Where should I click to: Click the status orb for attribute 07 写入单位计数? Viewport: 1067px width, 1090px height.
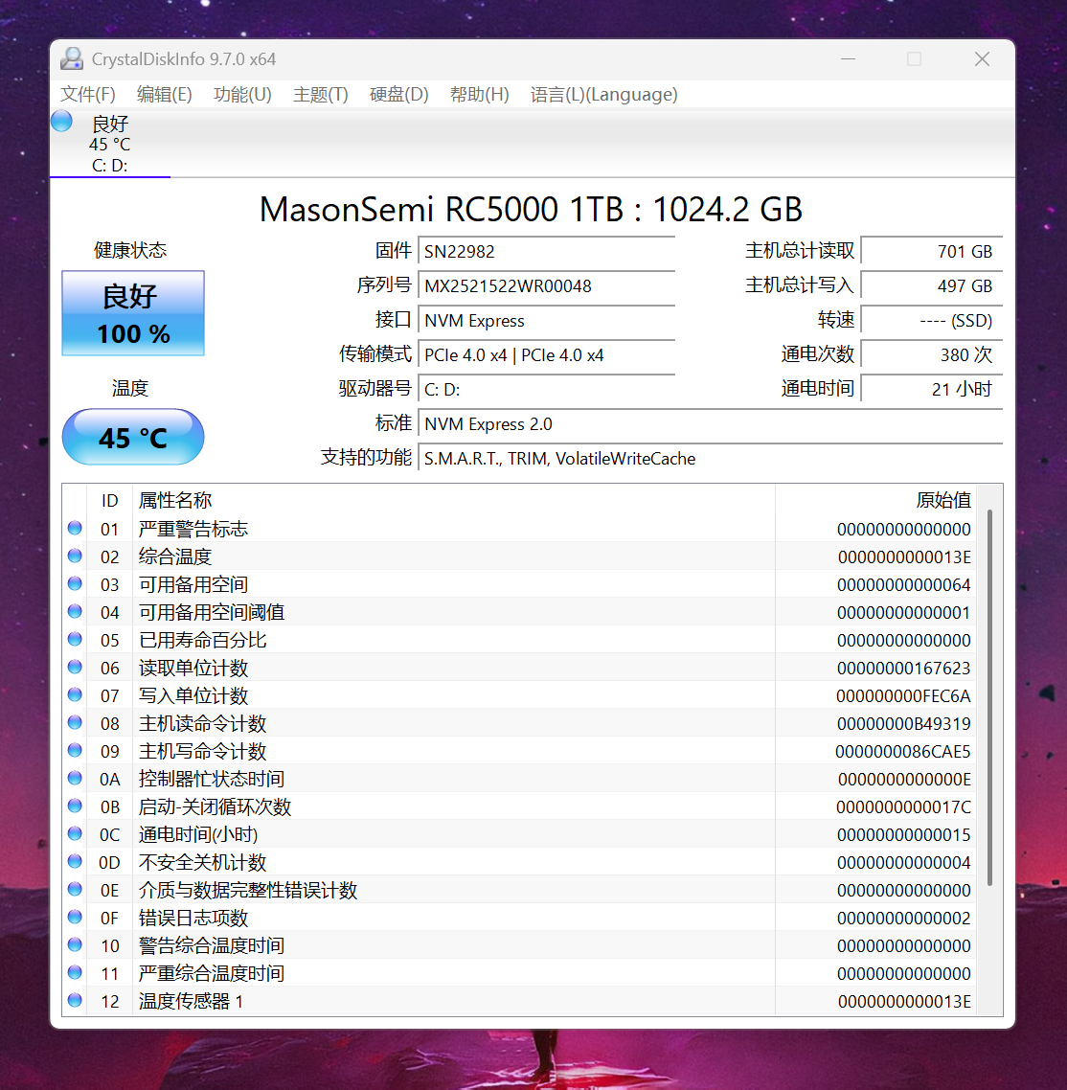75,695
